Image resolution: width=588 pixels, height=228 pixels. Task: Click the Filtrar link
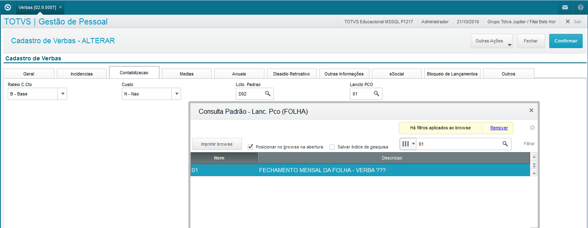coord(529,144)
